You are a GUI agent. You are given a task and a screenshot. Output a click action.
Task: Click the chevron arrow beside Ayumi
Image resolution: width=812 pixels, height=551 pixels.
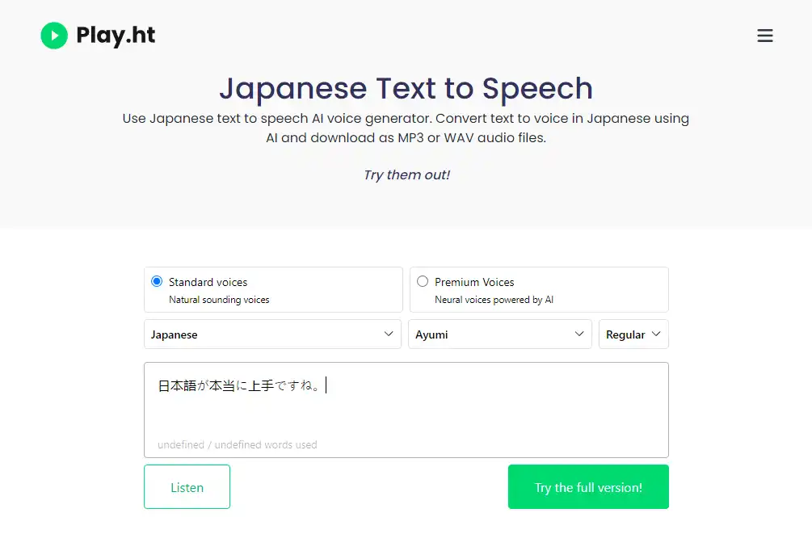coord(579,334)
